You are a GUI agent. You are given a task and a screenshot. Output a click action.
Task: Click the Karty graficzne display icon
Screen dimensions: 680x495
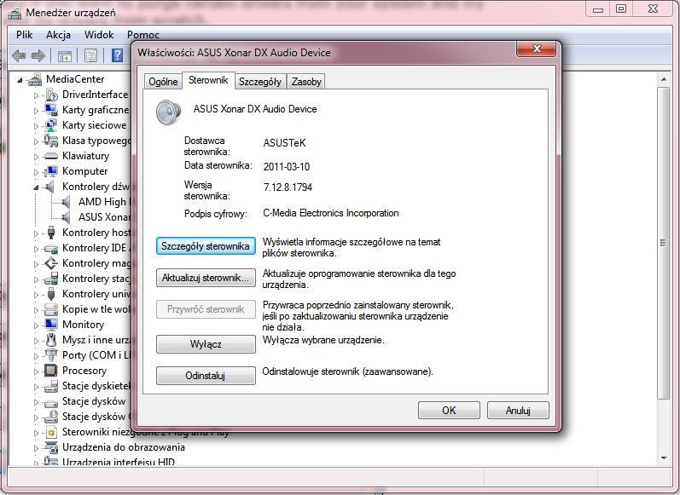click(50, 110)
